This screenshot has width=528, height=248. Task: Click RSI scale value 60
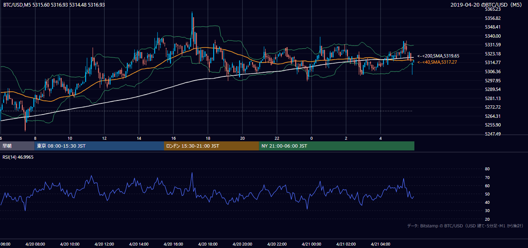[487, 186]
